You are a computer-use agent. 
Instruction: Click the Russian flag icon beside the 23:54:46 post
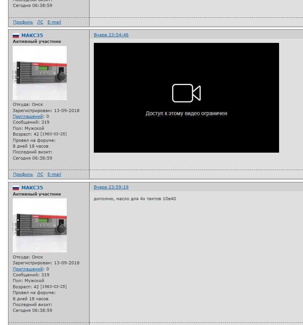click(x=16, y=36)
